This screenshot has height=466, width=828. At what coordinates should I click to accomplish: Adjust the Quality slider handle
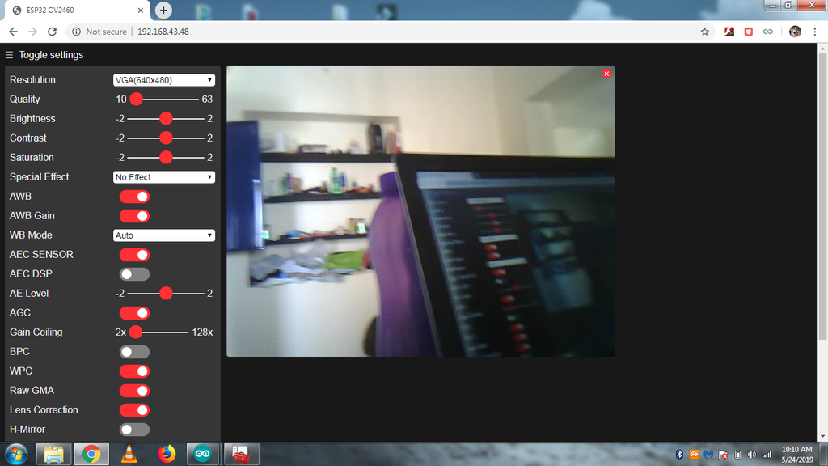136,99
